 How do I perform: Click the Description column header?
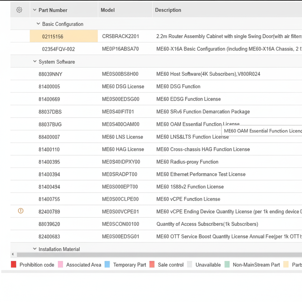pos(168,10)
